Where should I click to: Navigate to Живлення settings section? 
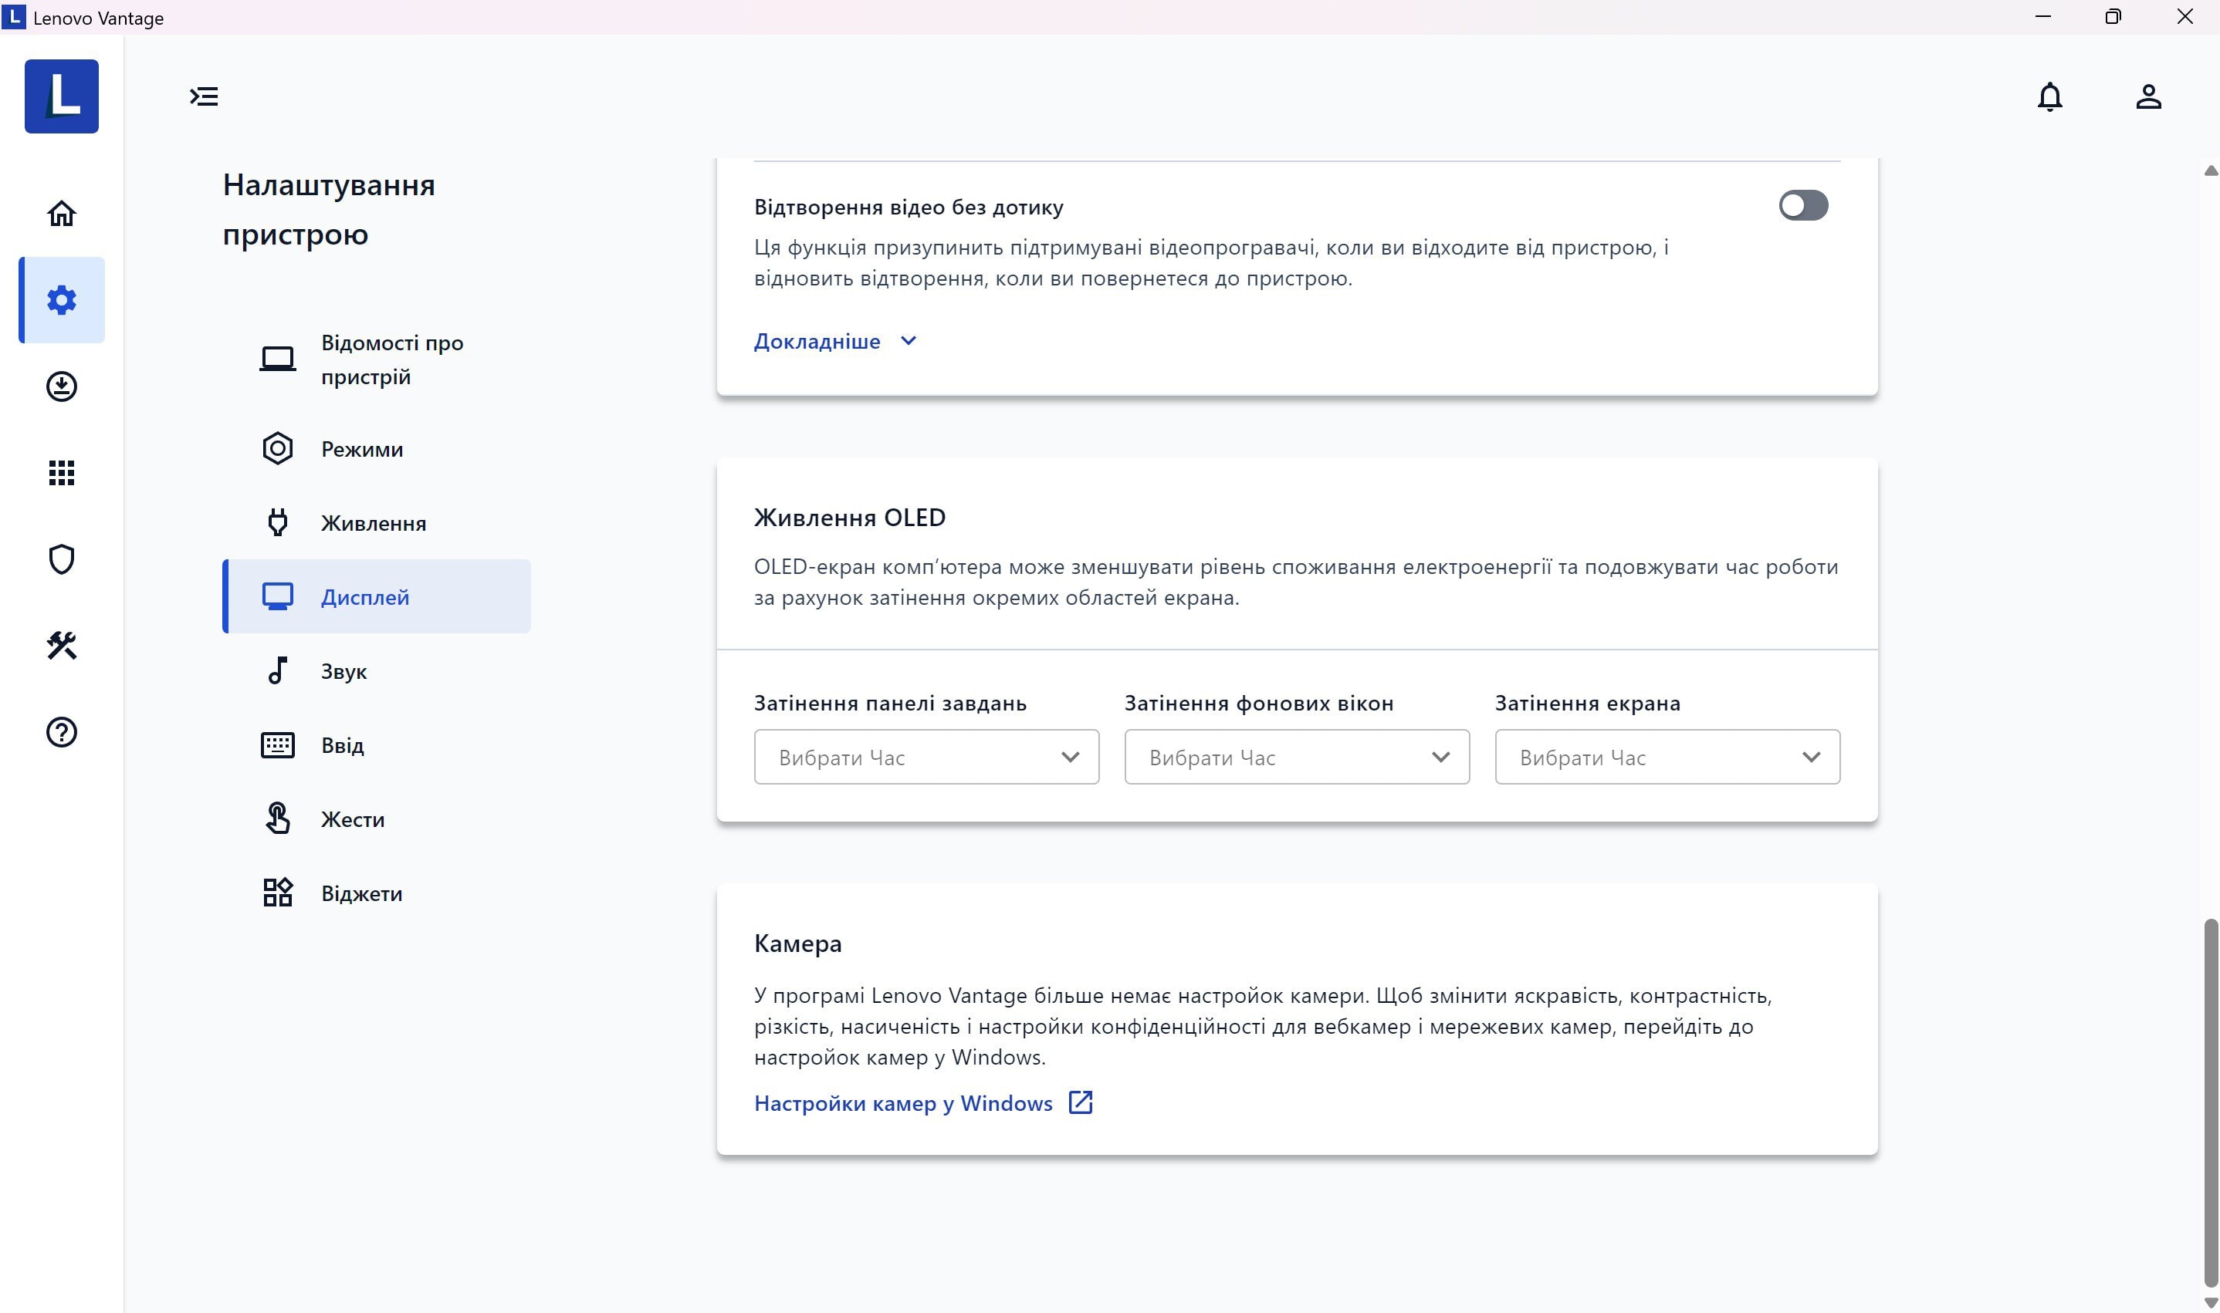pyautogui.click(x=372, y=522)
